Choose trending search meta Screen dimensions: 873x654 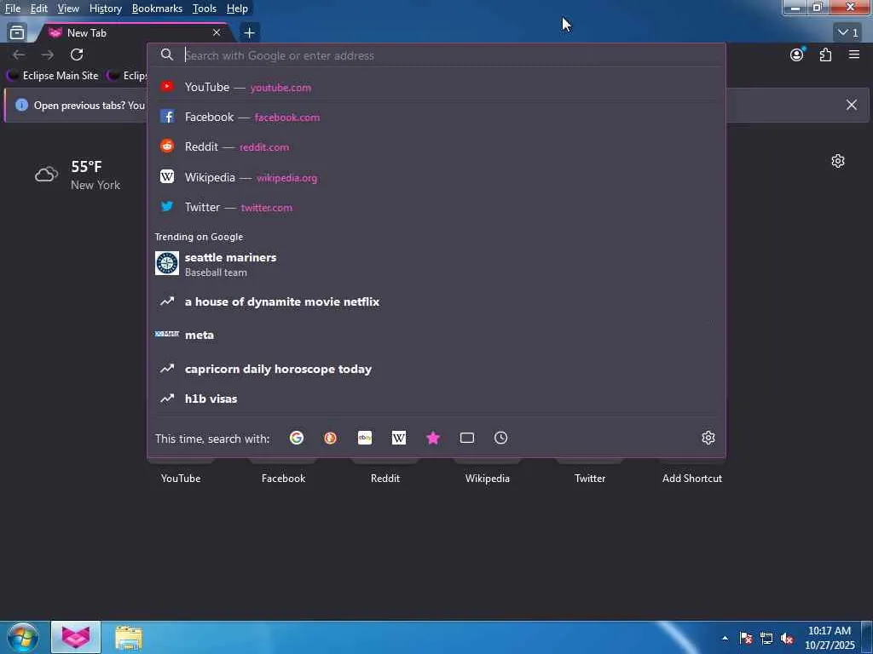(436, 335)
